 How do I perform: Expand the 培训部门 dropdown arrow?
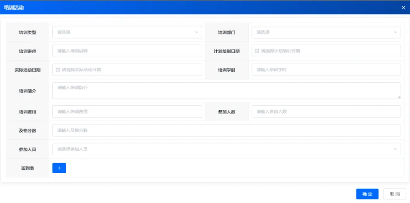395,32
